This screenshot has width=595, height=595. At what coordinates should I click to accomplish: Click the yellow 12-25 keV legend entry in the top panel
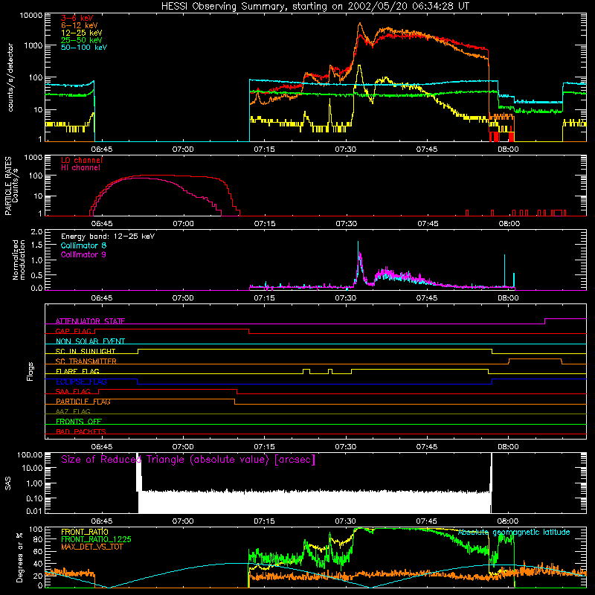(82, 33)
